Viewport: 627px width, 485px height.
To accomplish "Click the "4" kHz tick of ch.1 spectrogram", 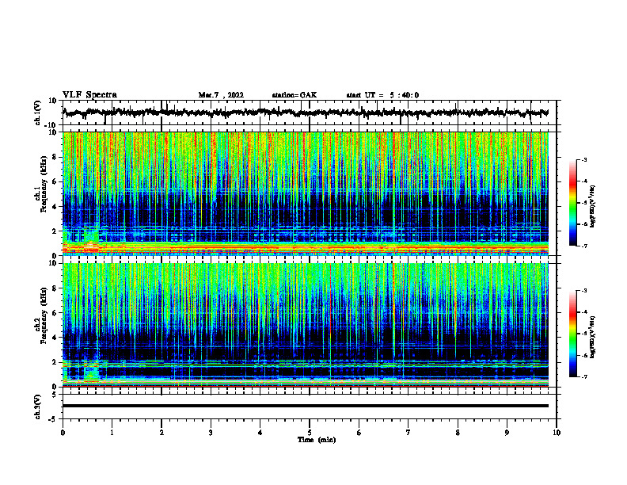I will (55, 207).
